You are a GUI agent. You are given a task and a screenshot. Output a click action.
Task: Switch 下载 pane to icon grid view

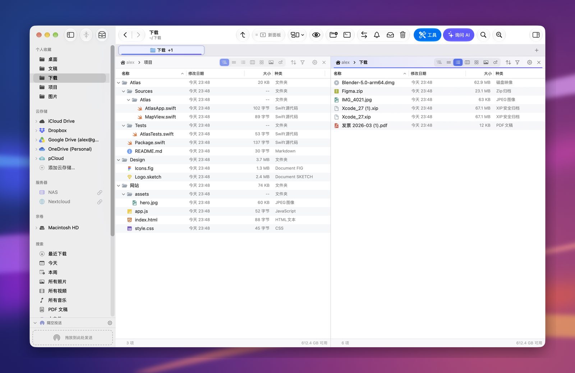[477, 62]
